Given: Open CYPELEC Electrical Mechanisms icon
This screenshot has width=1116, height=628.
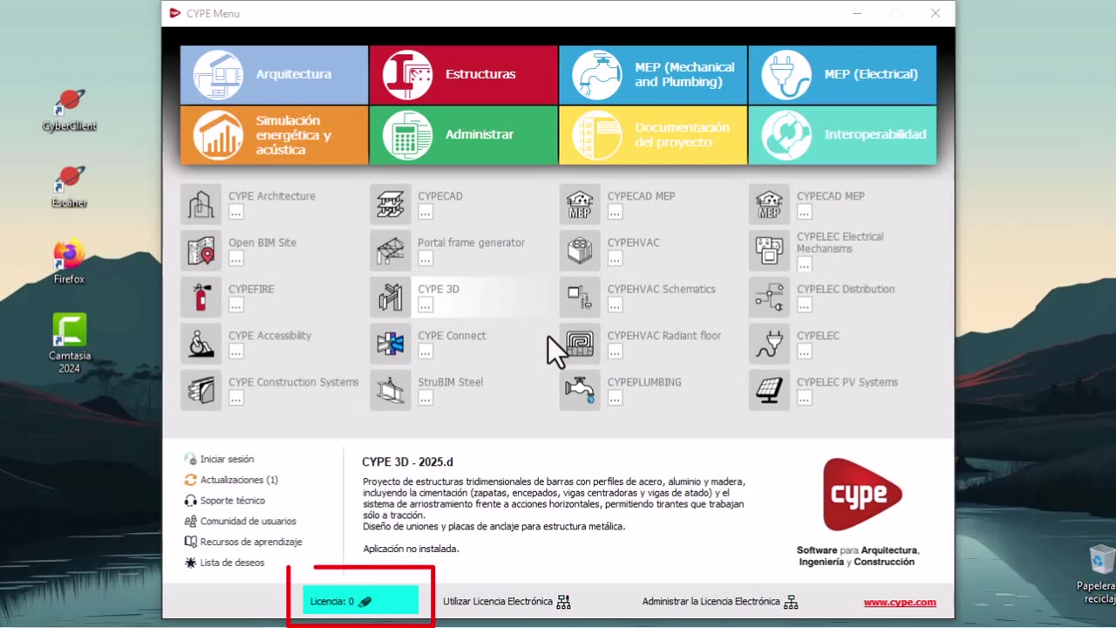Looking at the screenshot, I should (x=769, y=250).
